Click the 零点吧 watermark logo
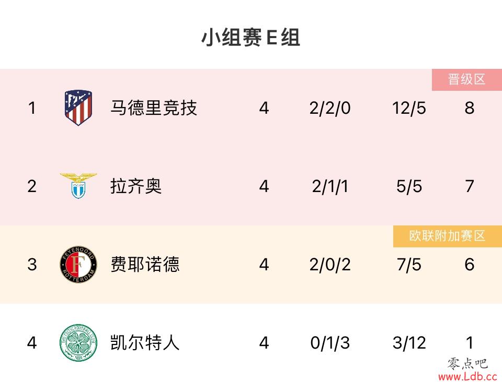 coord(467,364)
